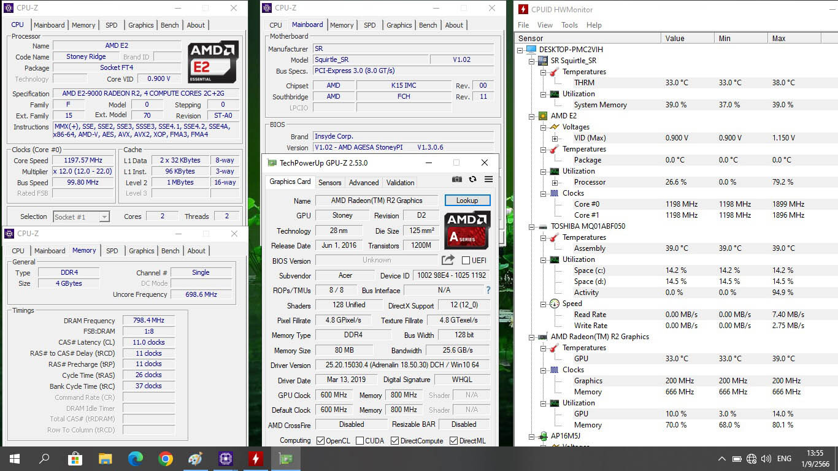The image size is (838, 471).
Task: Toggle the CUDA checkbox
Action: click(x=359, y=440)
